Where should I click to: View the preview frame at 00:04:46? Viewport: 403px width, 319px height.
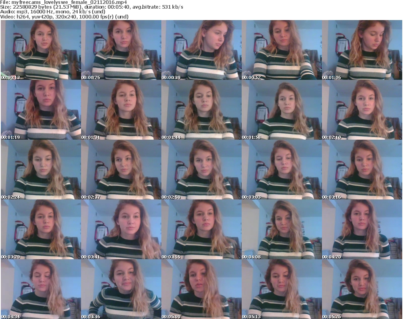121,289
